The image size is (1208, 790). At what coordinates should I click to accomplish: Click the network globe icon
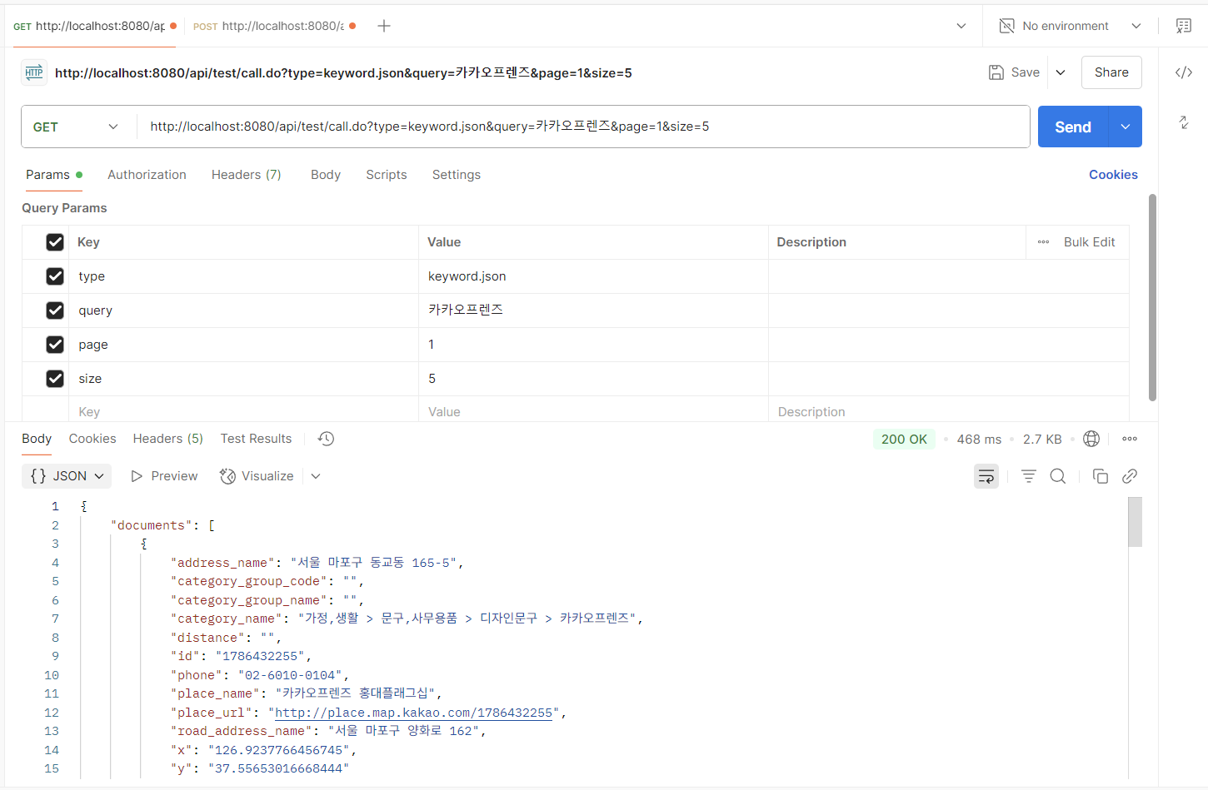[x=1091, y=439]
